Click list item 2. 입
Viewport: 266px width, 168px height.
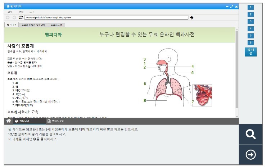click(15, 87)
